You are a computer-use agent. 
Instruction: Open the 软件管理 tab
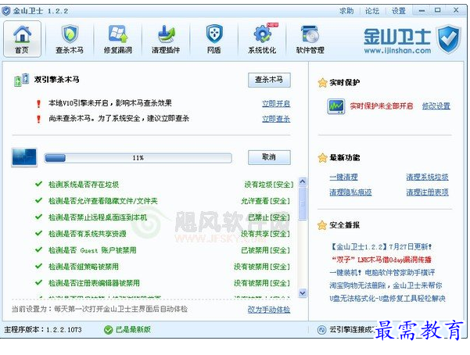[310, 39]
